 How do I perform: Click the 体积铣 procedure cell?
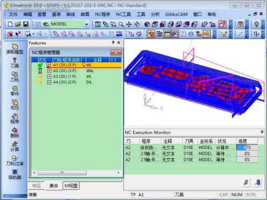(x=150, y=147)
